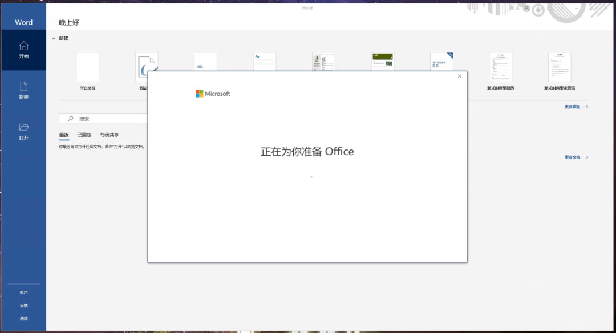Click the search magnifier icon

coord(71,119)
